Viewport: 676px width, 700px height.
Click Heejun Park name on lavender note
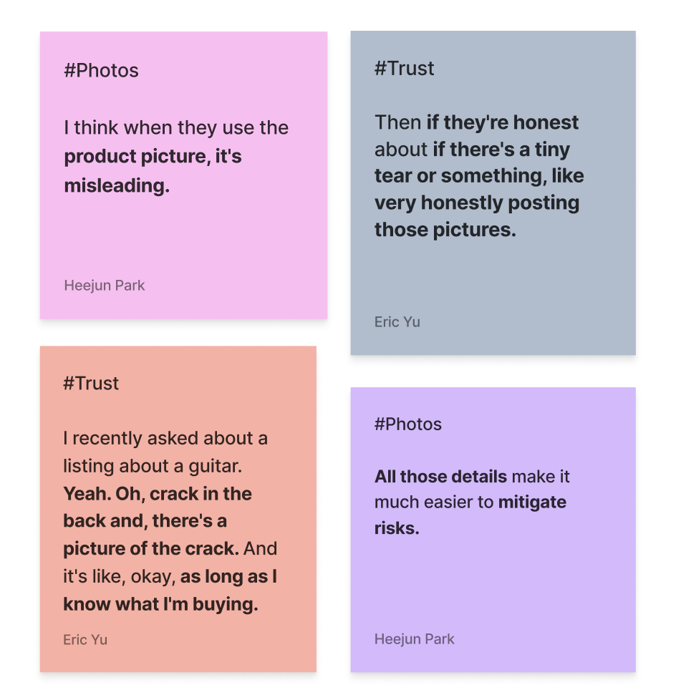414,639
